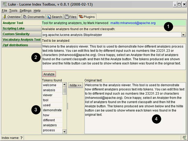Click the Documents tab icon
This screenshot has width=188, height=141.
coord(25,17)
